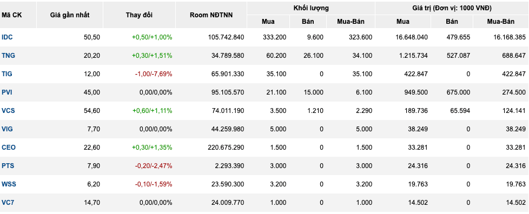The height and width of the screenshot is (214, 529).
Task: Open the TIG stock code link
Action: (6, 74)
